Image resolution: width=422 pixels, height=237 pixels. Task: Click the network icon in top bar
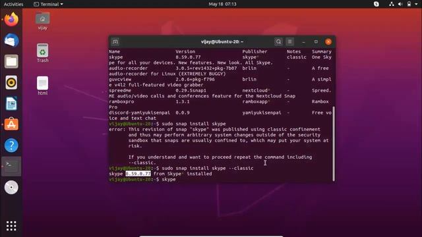click(392, 4)
